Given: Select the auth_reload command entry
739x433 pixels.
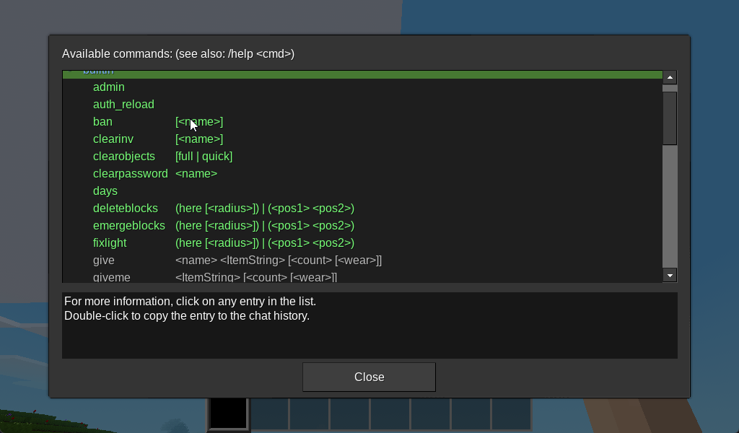Looking at the screenshot, I should [x=362, y=104].
